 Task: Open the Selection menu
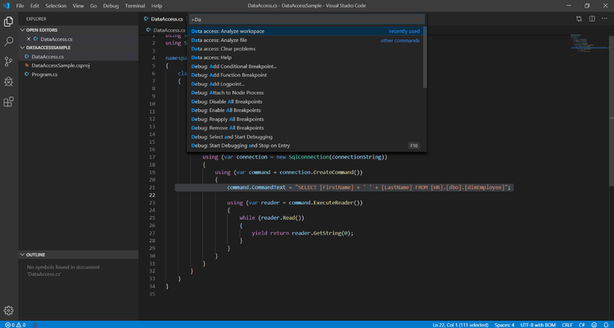[56, 6]
